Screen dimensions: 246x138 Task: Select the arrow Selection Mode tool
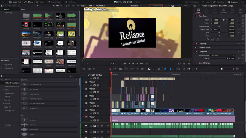pyautogui.click(x=110, y=69)
